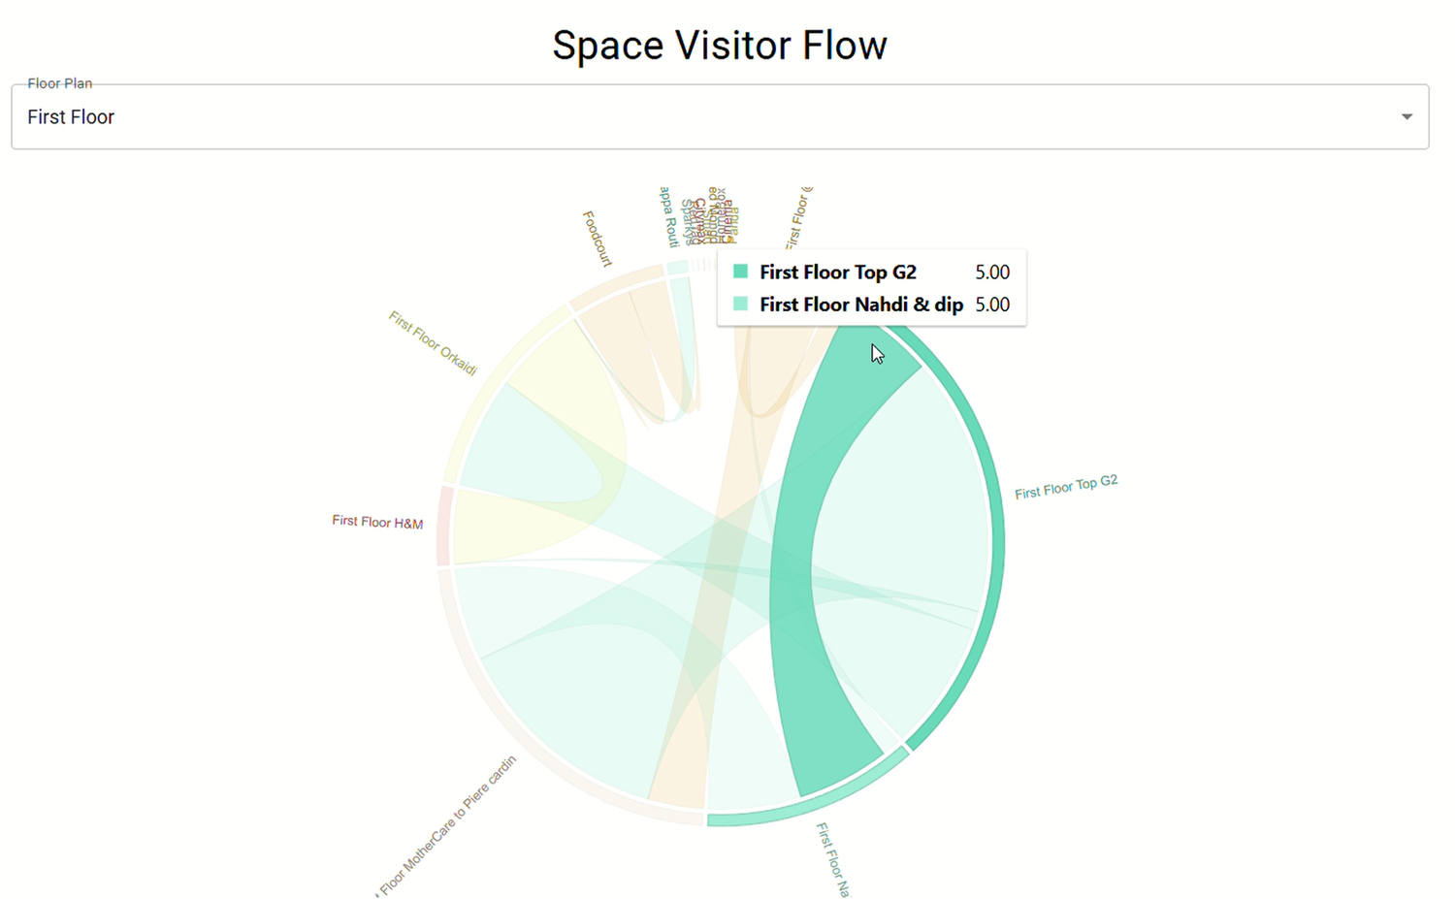Screen dimensions: 1455x899
Task: Click the Space Visitor Flow title
Action: pos(720,45)
